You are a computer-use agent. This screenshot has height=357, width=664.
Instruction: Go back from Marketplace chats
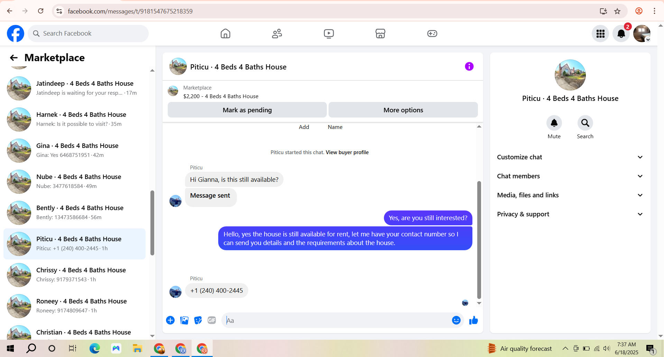14,58
